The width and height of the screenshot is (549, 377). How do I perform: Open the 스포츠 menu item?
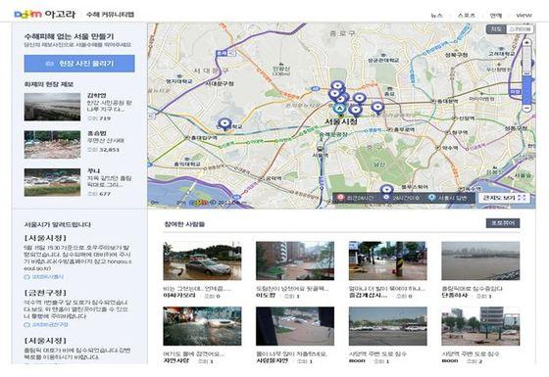pyautogui.click(x=466, y=15)
